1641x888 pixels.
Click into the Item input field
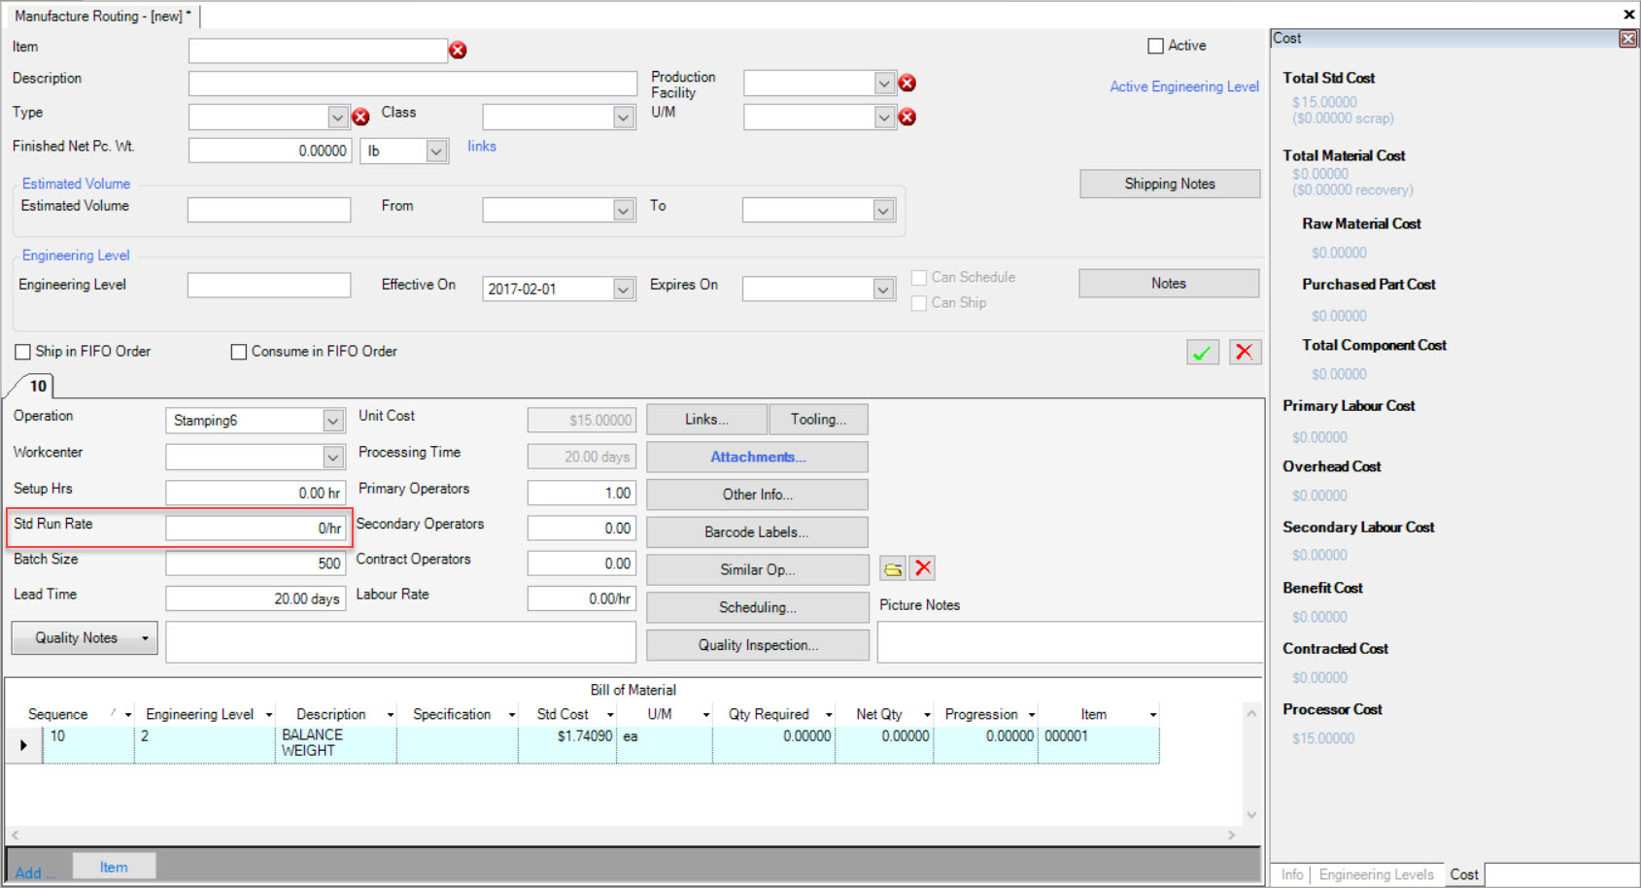point(318,51)
